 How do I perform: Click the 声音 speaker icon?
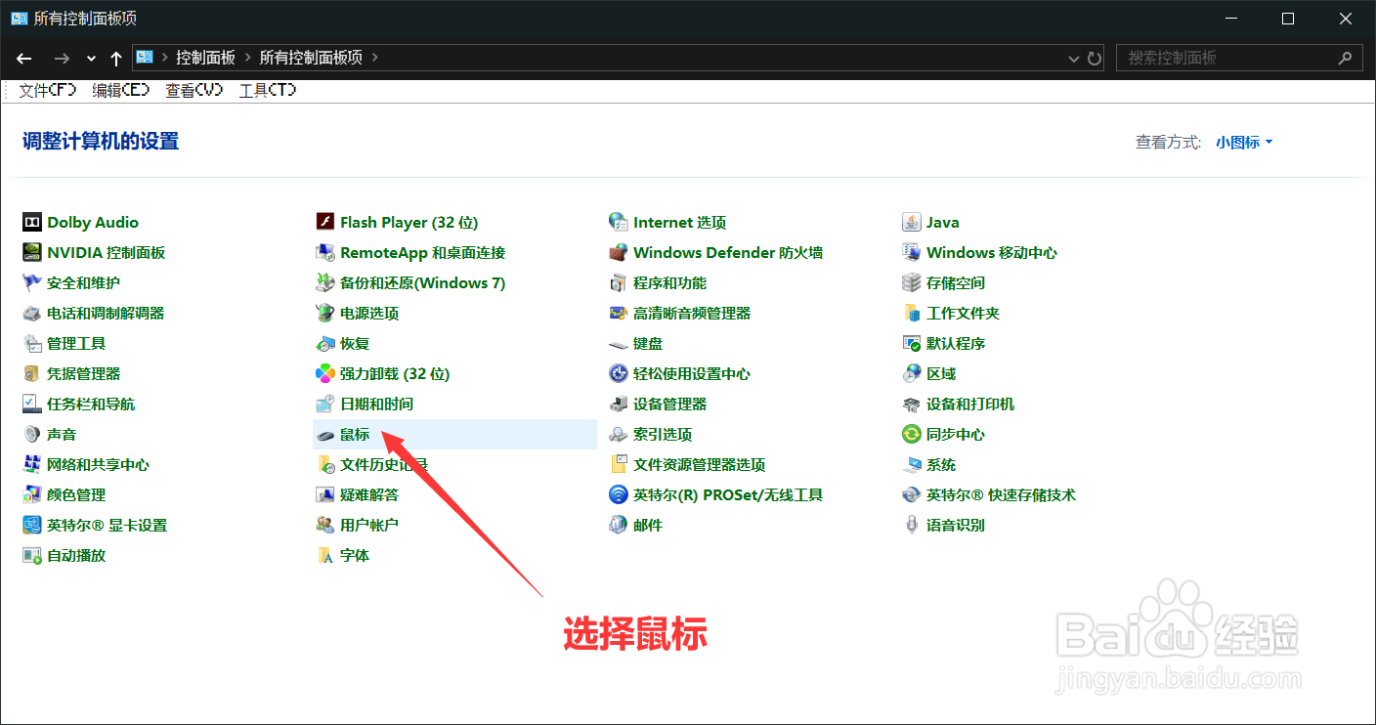(32, 434)
